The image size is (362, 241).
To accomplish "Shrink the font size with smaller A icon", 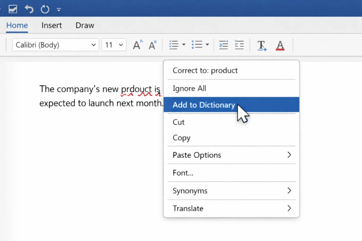I will click(x=152, y=45).
